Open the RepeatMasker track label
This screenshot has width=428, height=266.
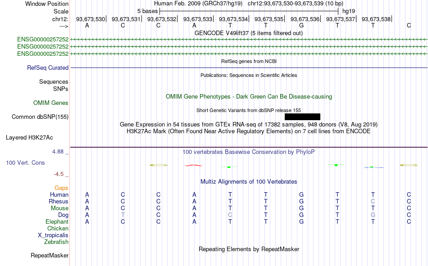[50, 255]
